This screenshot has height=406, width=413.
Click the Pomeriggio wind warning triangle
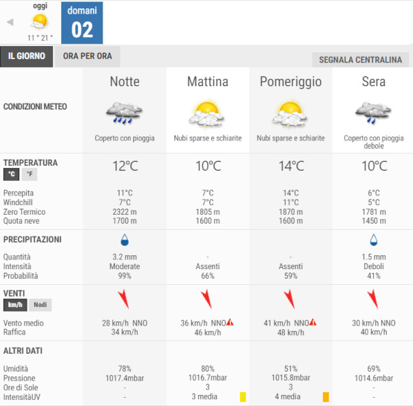[x=313, y=321]
